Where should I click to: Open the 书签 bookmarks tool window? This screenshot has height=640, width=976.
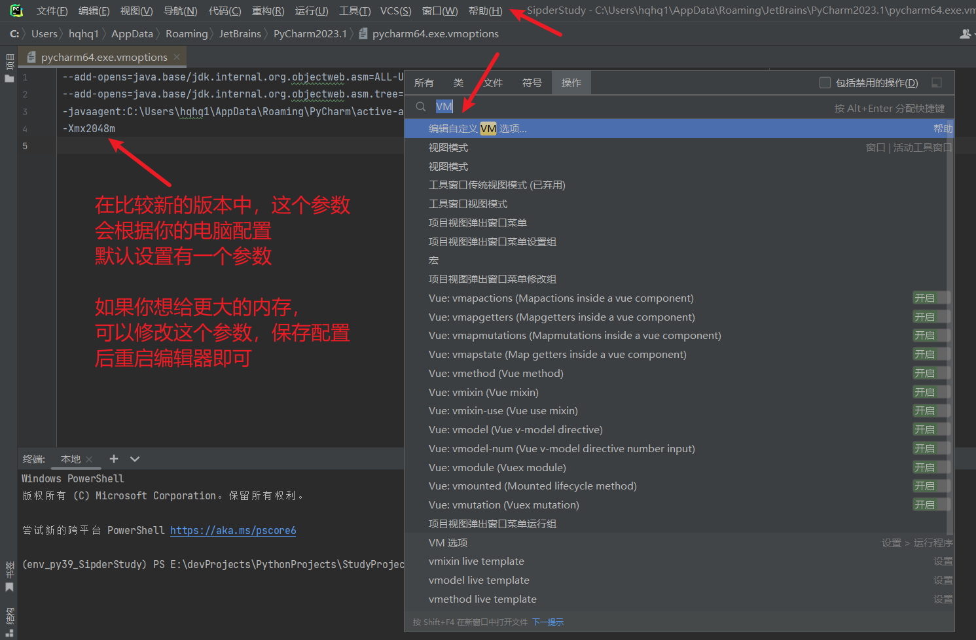pos(9,576)
